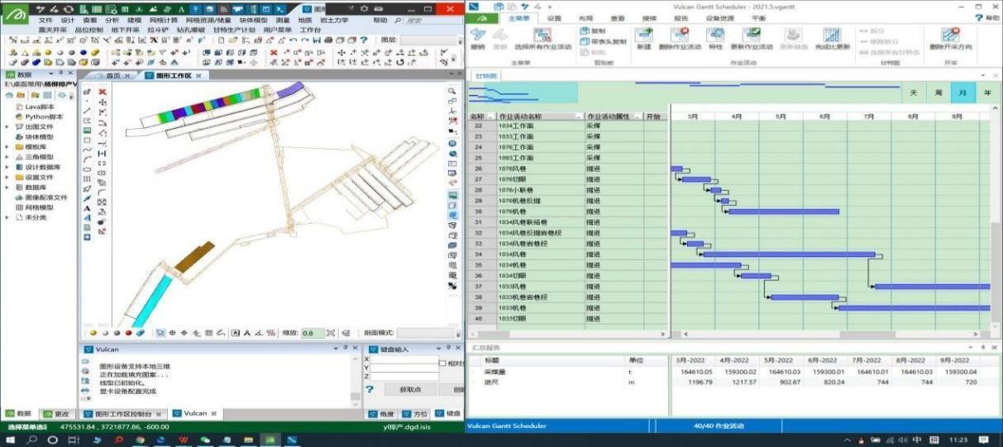Click the new blank document toolbar icon
The width and height of the screenshot is (1003, 447).
pos(222,39)
